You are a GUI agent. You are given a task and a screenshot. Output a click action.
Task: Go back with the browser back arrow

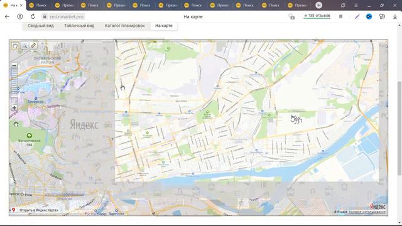tap(7, 17)
